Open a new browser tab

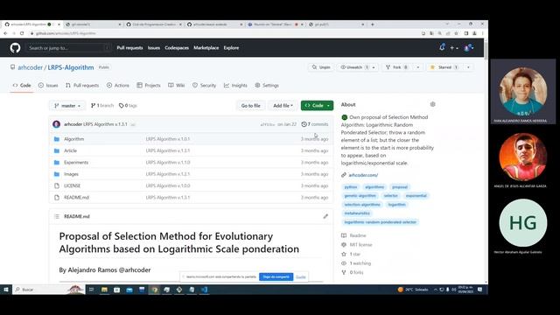(x=373, y=24)
